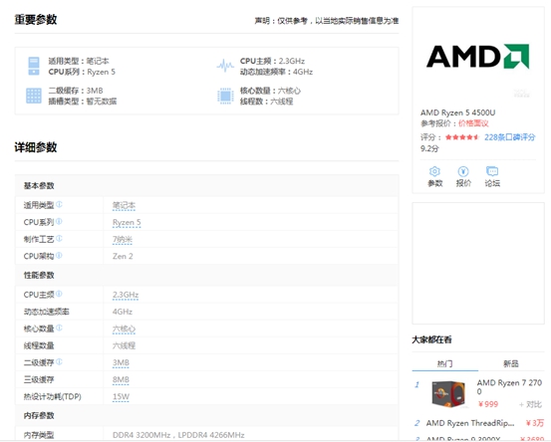Click the 声明 disclaimer text
Image resolution: width=551 pixels, height=442 pixels.
pyautogui.click(x=327, y=21)
